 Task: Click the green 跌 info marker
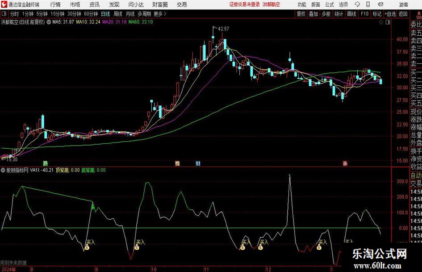click(x=46, y=163)
